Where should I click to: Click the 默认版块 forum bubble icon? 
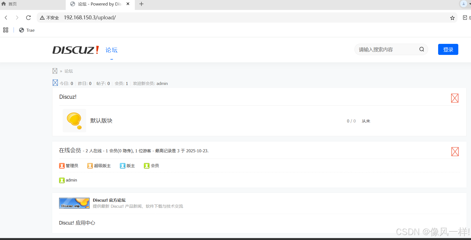point(74,121)
